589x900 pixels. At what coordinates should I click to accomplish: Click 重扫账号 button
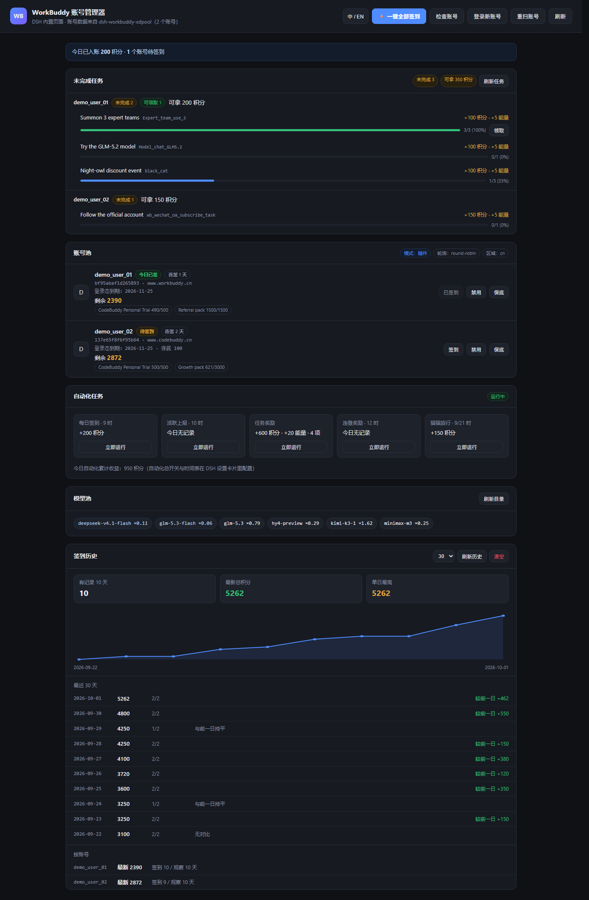[x=528, y=16]
